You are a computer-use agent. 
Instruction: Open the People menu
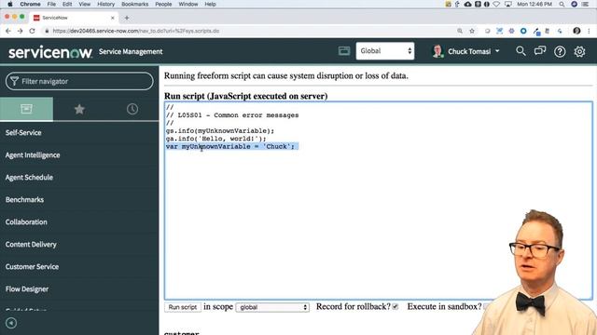click(163, 4)
